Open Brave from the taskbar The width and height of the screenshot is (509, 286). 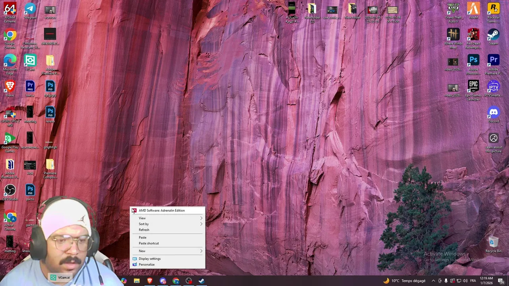click(150, 281)
